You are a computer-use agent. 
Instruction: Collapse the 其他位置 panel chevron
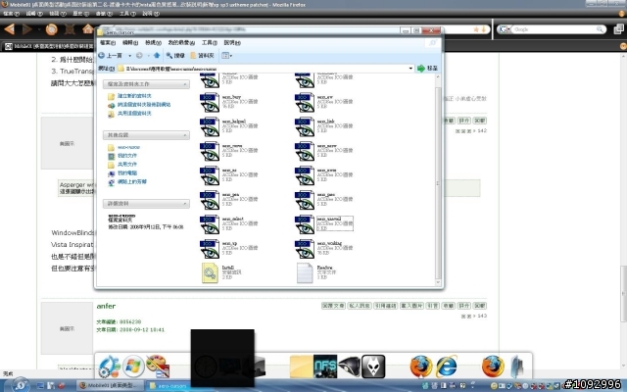tap(185, 135)
